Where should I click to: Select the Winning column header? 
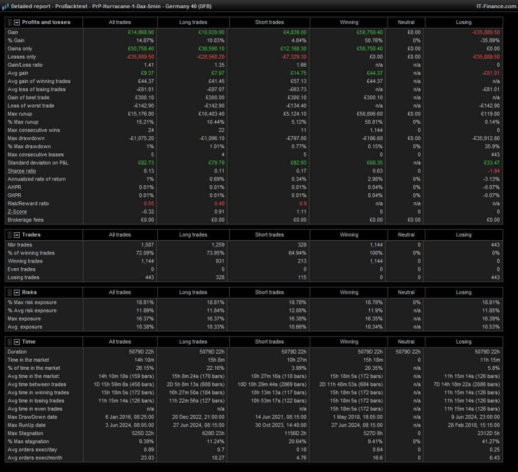349,22
